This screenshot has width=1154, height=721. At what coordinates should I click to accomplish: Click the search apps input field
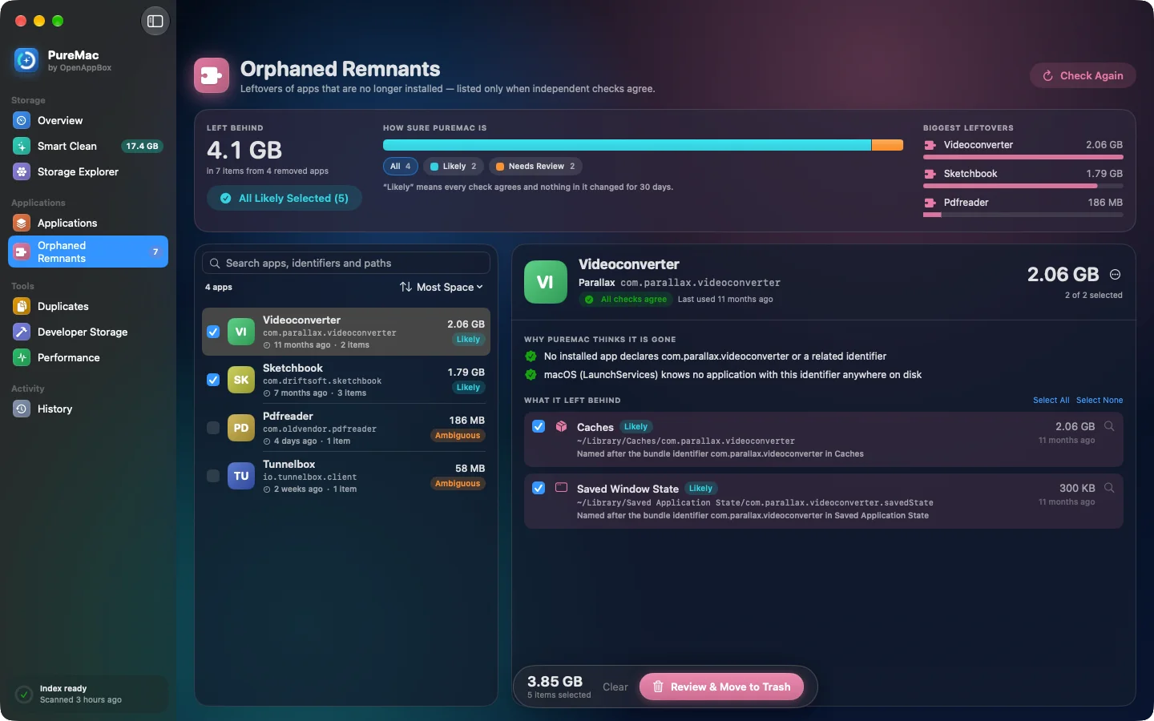tap(346, 264)
